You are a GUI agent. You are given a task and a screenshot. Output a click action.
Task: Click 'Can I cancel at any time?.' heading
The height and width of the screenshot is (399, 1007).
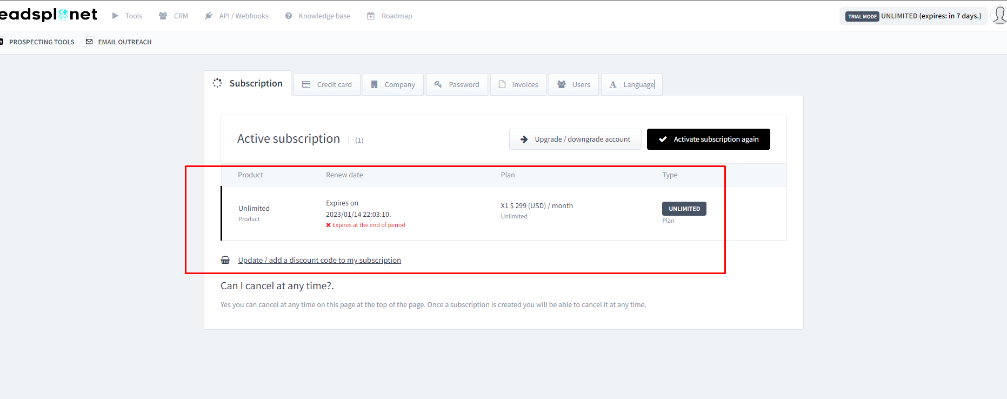pyautogui.click(x=277, y=285)
